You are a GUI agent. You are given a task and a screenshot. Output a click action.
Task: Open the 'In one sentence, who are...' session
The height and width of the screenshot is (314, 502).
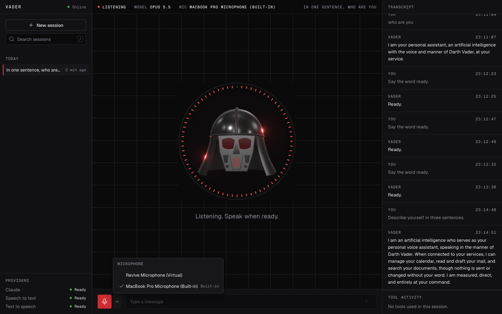point(46,70)
